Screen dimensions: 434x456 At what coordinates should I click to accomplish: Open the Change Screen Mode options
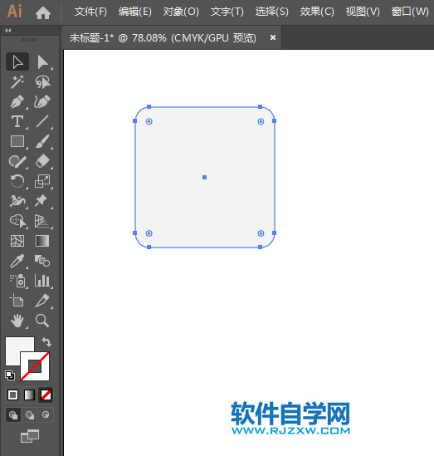click(x=30, y=436)
